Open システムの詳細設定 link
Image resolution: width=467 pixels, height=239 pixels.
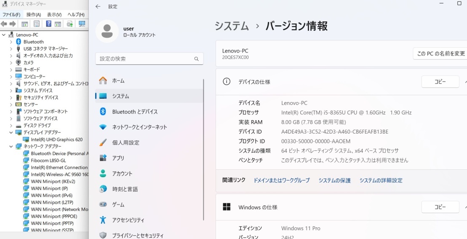(x=381, y=180)
